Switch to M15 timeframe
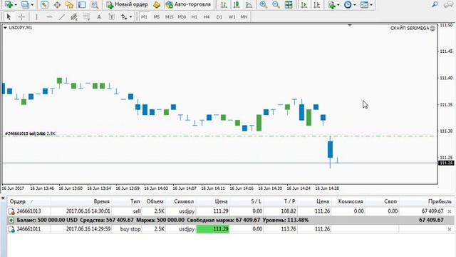 point(169,17)
